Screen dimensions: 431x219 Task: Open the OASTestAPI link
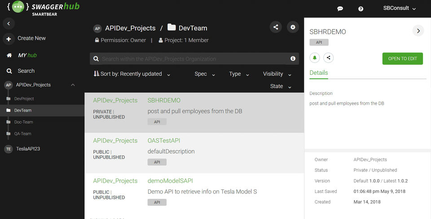point(164,141)
